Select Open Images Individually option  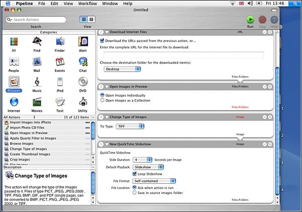(x=102, y=95)
